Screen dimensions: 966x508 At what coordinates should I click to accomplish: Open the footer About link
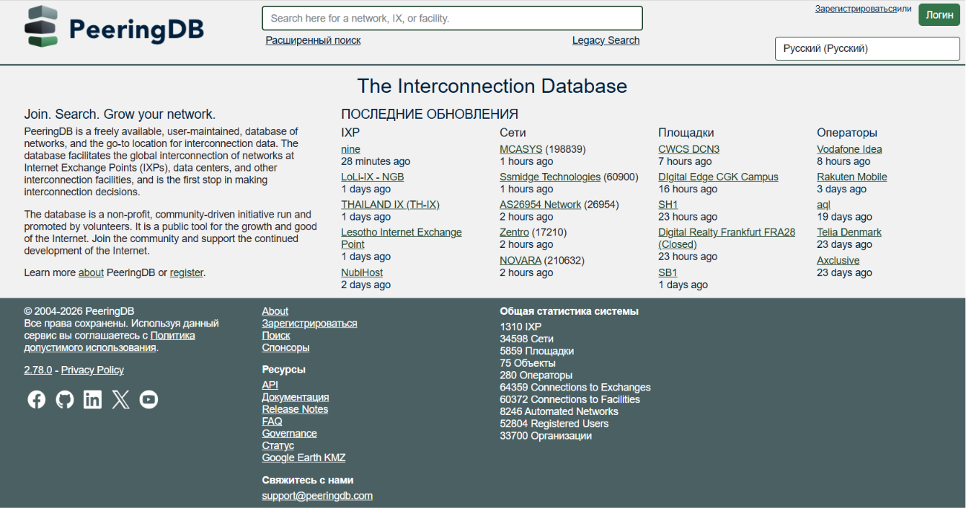pos(275,311)
